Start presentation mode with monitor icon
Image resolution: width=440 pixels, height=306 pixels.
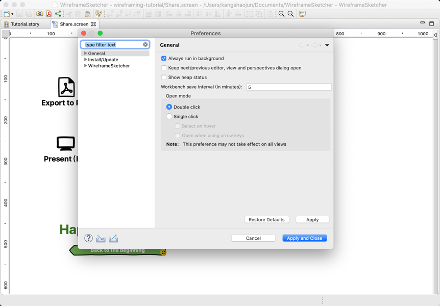pos(302,14)
